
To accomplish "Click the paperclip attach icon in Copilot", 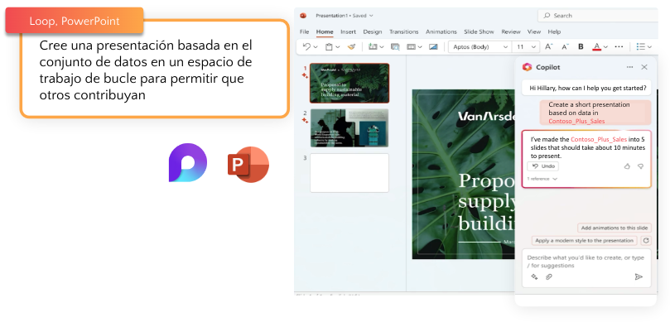I will [549, 276].
